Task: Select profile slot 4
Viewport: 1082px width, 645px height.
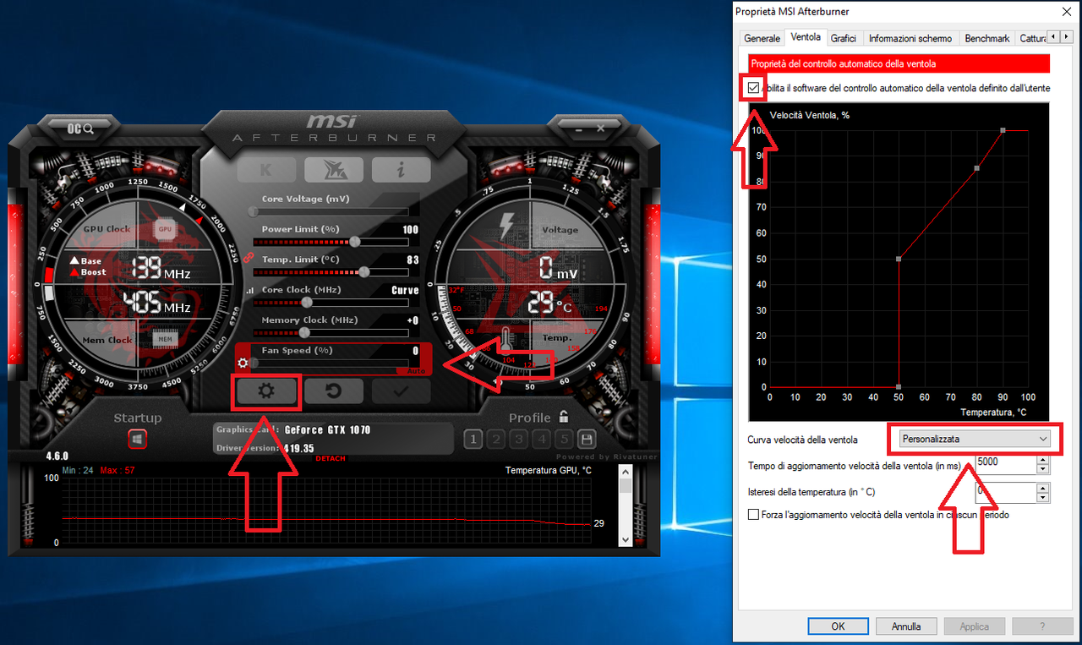Action: (542, 439)
